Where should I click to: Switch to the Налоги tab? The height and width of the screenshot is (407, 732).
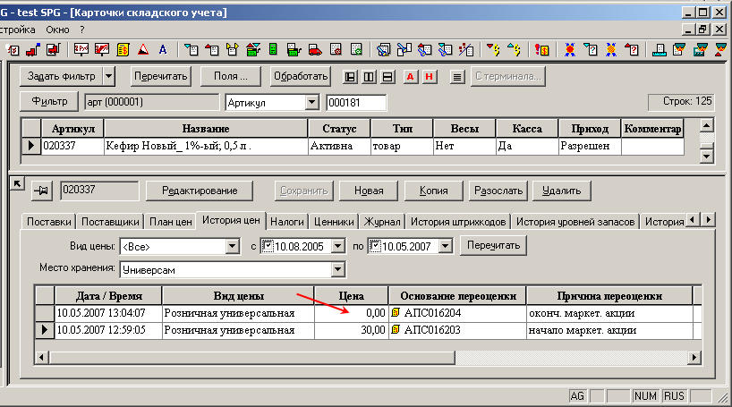tap(287, 222)
